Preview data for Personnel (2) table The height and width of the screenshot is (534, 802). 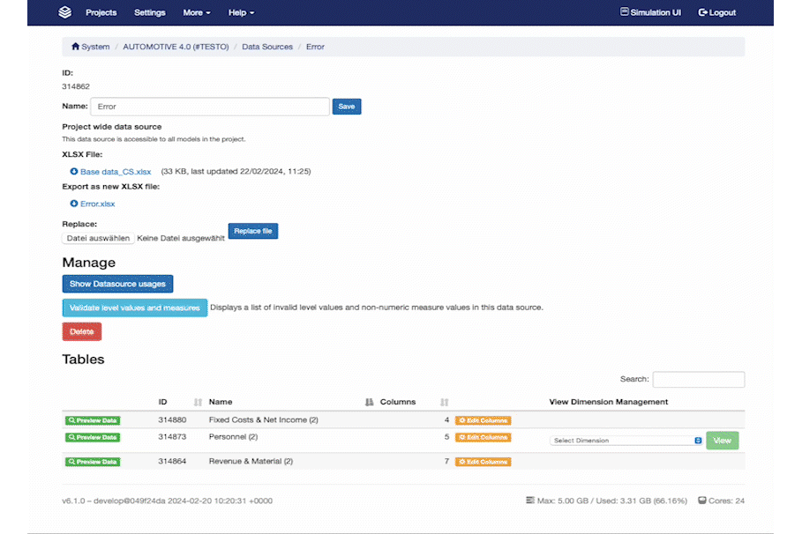pos(93,437)
